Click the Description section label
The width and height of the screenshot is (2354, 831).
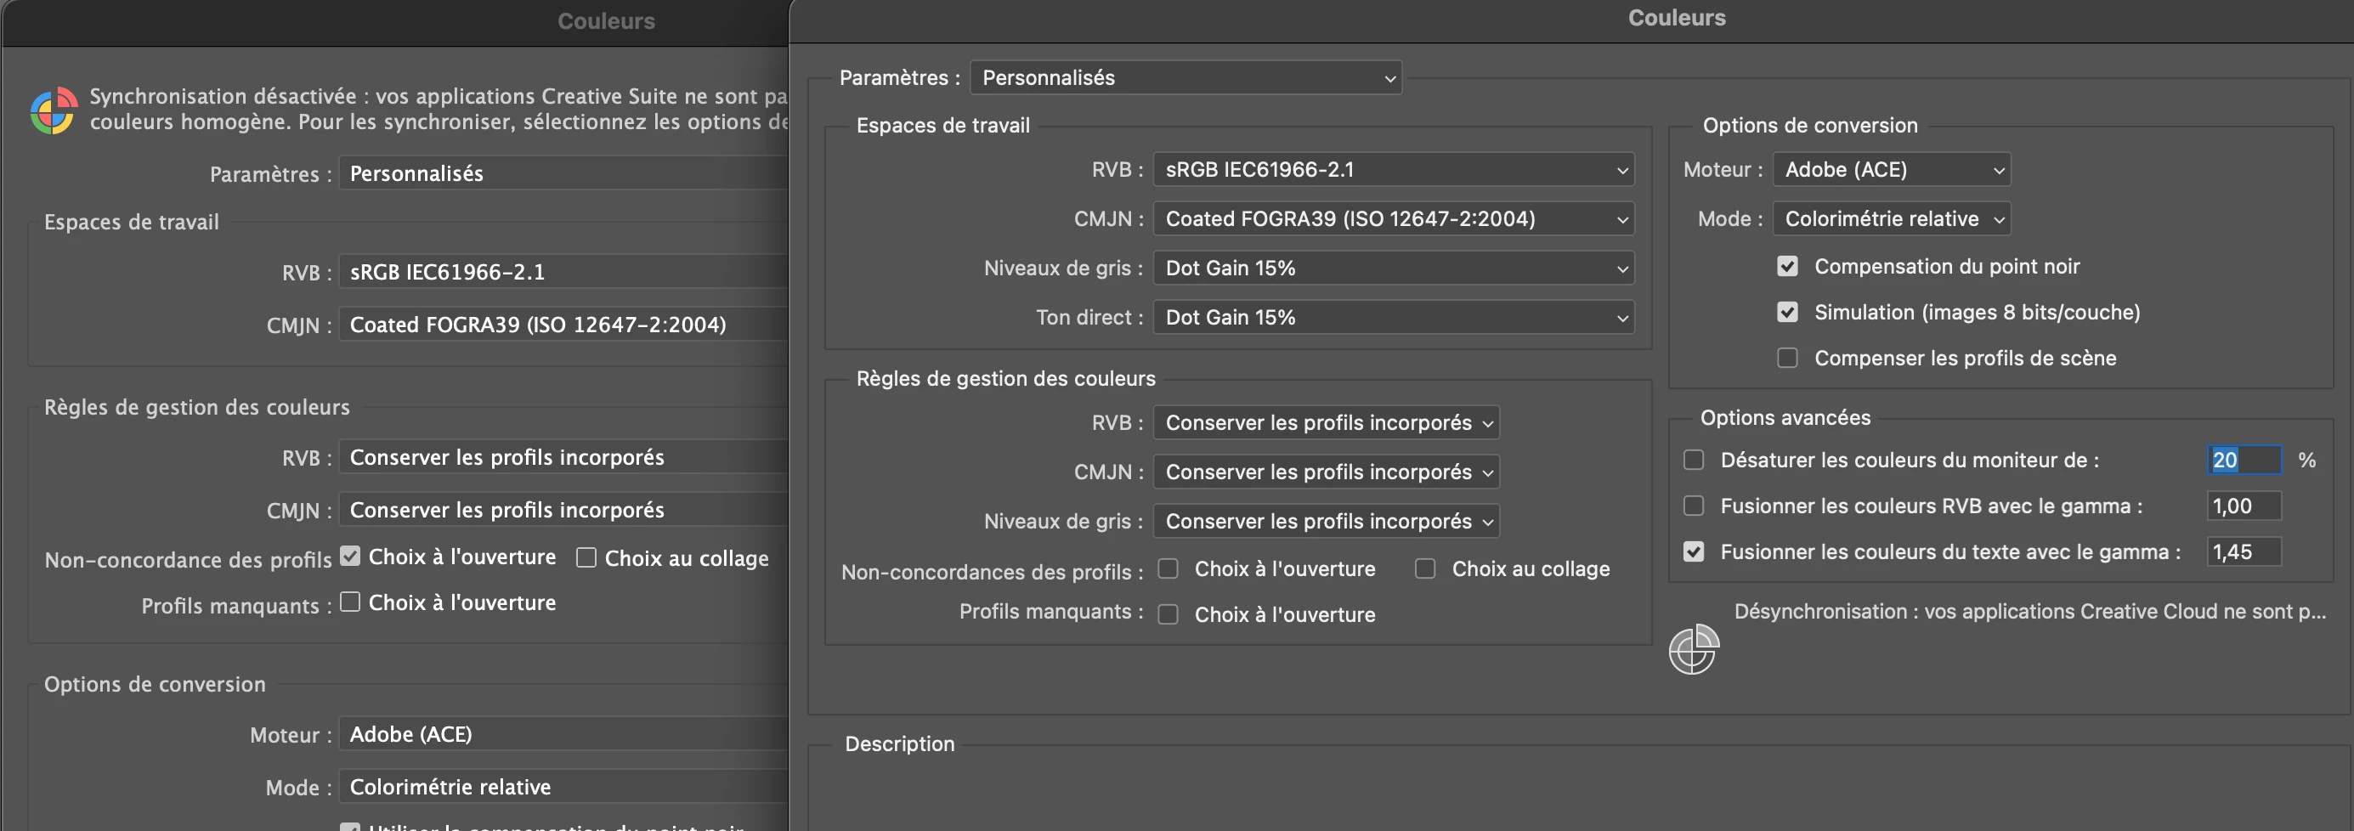[899, 743]
